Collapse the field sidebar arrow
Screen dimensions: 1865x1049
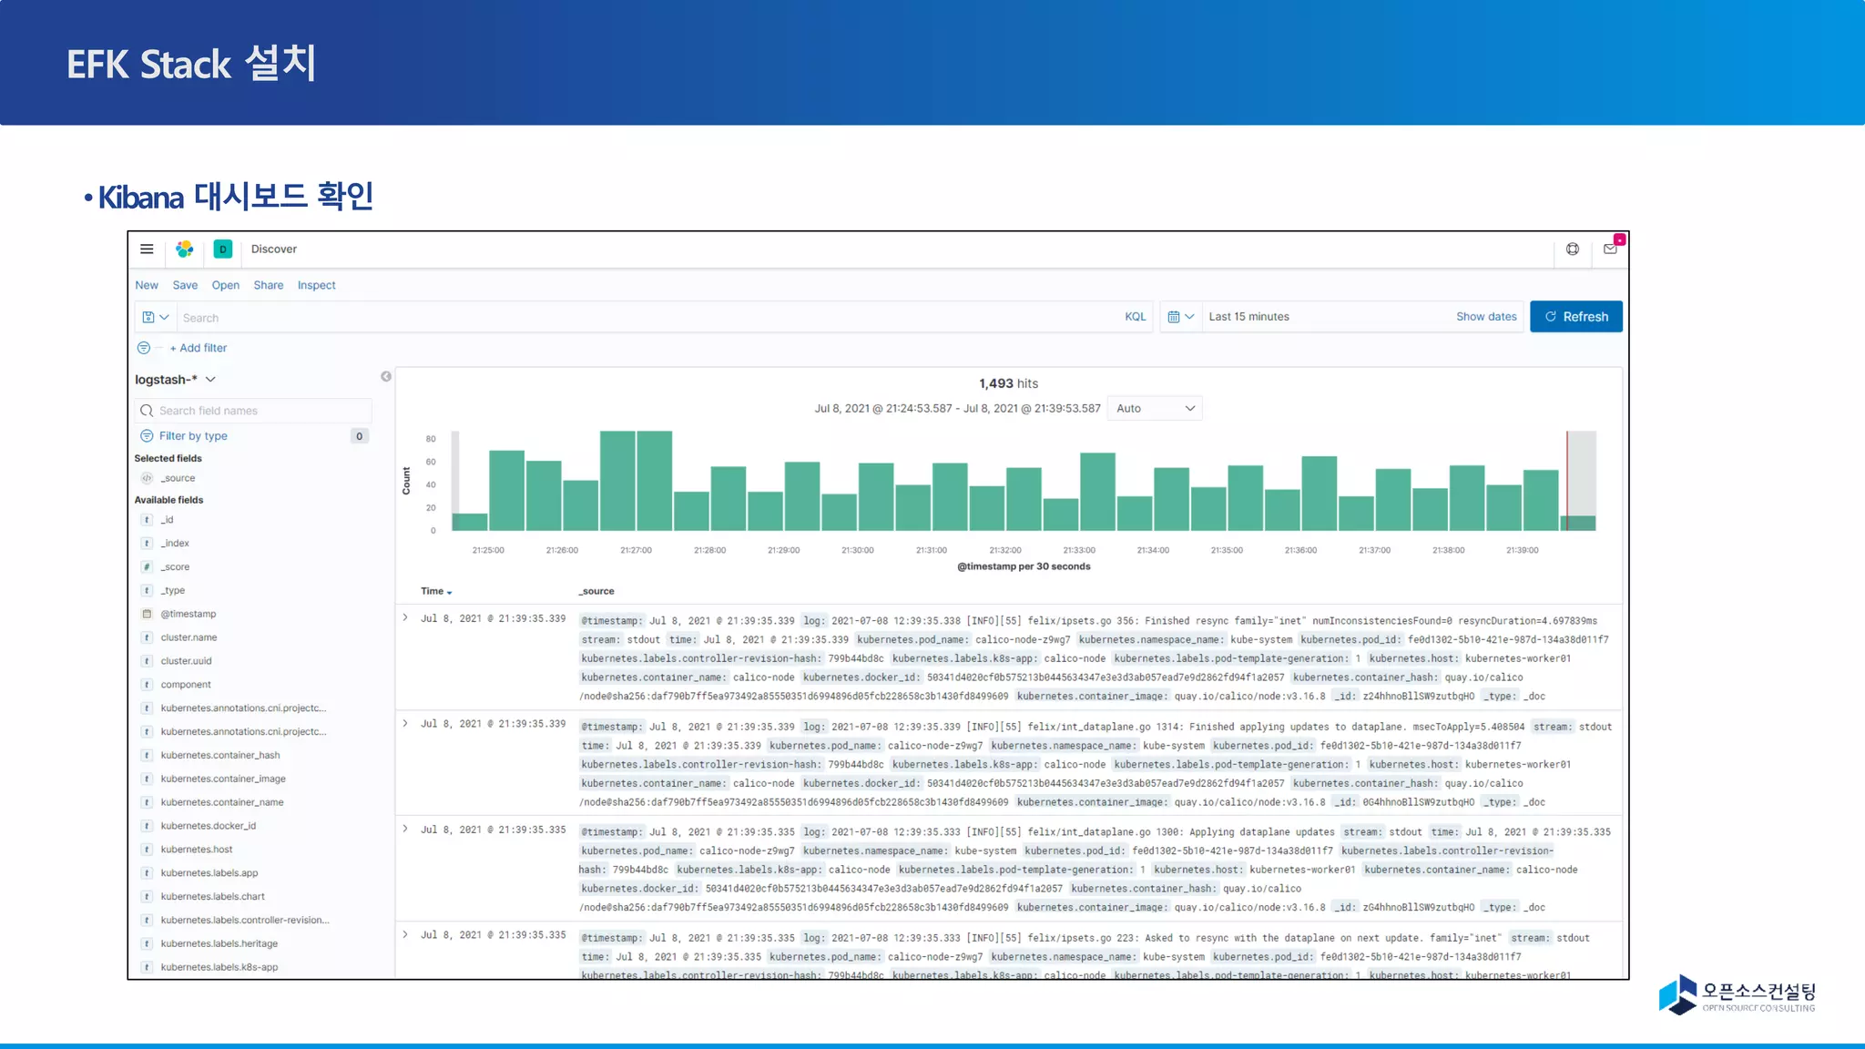386,376
